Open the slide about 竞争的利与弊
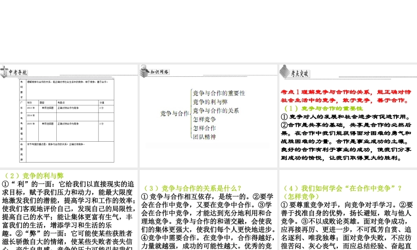The height and width of the screenshot is (250, 417). [x=69, y=210]
